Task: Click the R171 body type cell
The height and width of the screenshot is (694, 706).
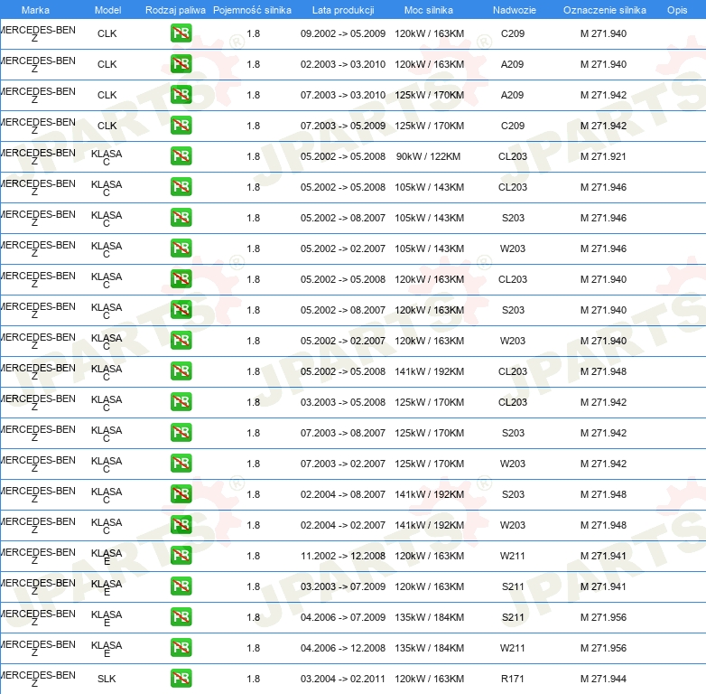Action: (513, 679)
